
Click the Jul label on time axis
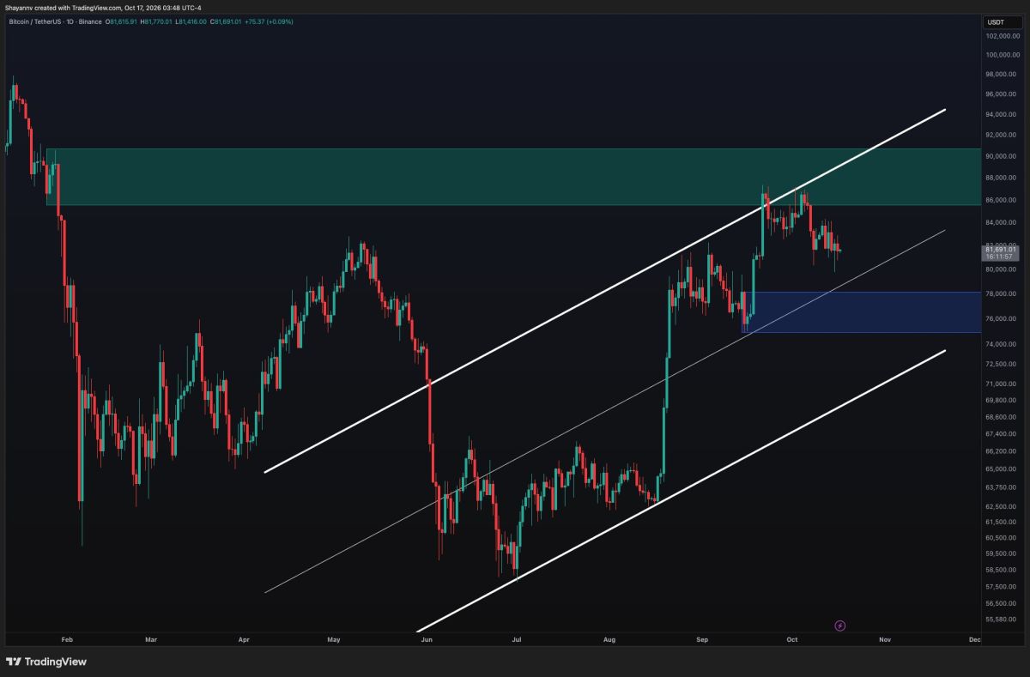tap(517, 639)
